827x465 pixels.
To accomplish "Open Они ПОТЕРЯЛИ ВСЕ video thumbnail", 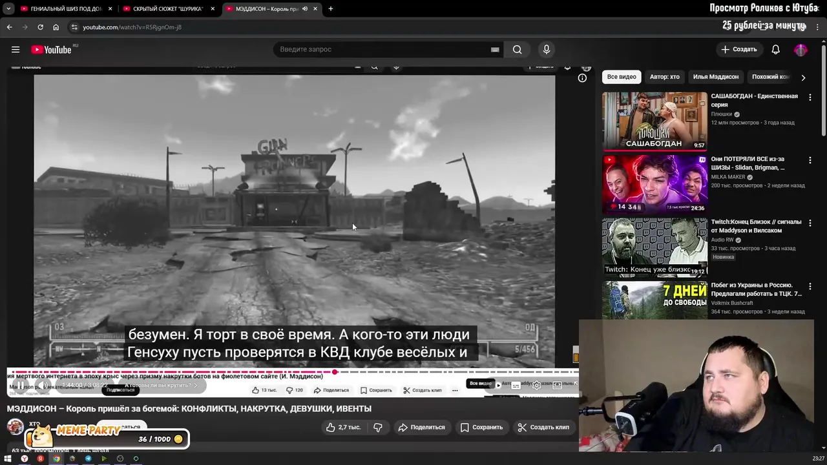I will [654, 184].
